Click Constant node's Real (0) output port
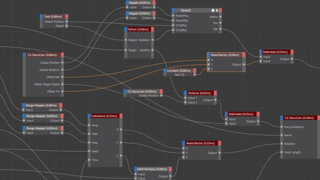320x180 pixels. point(195,75)
